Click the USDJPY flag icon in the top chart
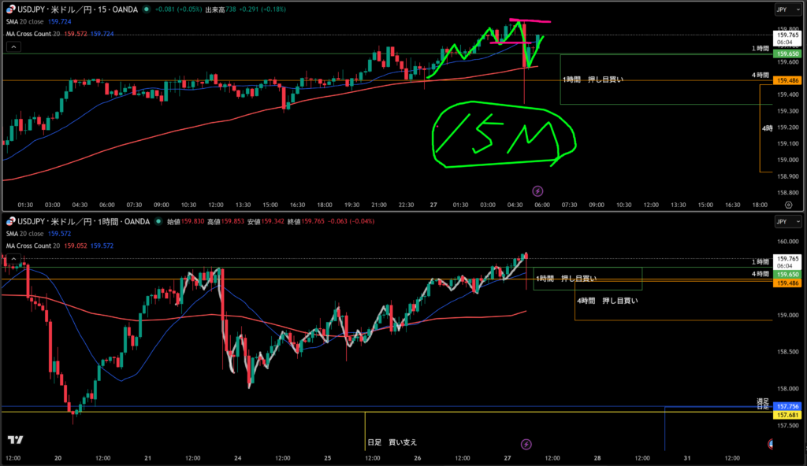This screenshot has width=807, height=466. (10, 9)
